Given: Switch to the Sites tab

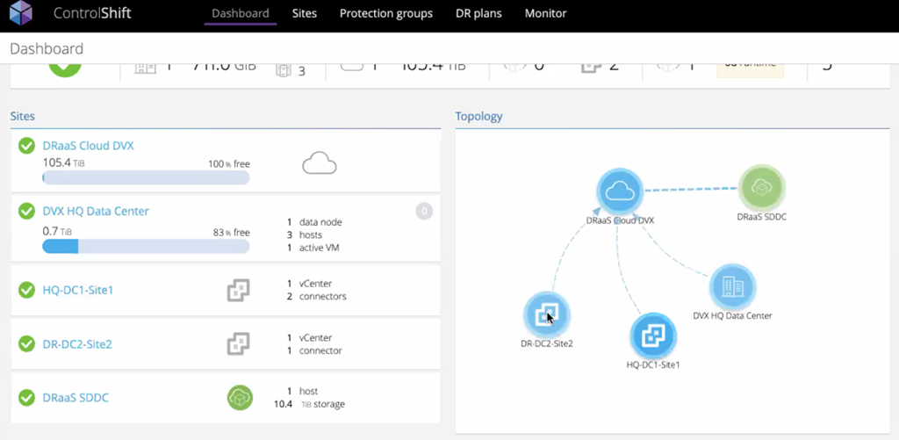Looking at the screenshot, I should (x=305, y=13).
